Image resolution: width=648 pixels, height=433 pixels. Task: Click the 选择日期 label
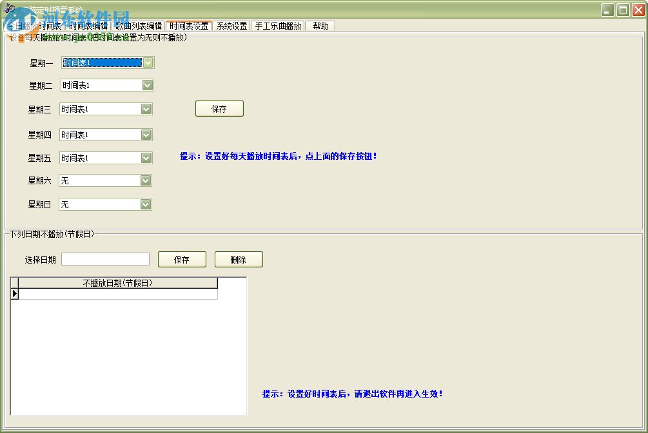pyautogui.click(x=40, y=260)
